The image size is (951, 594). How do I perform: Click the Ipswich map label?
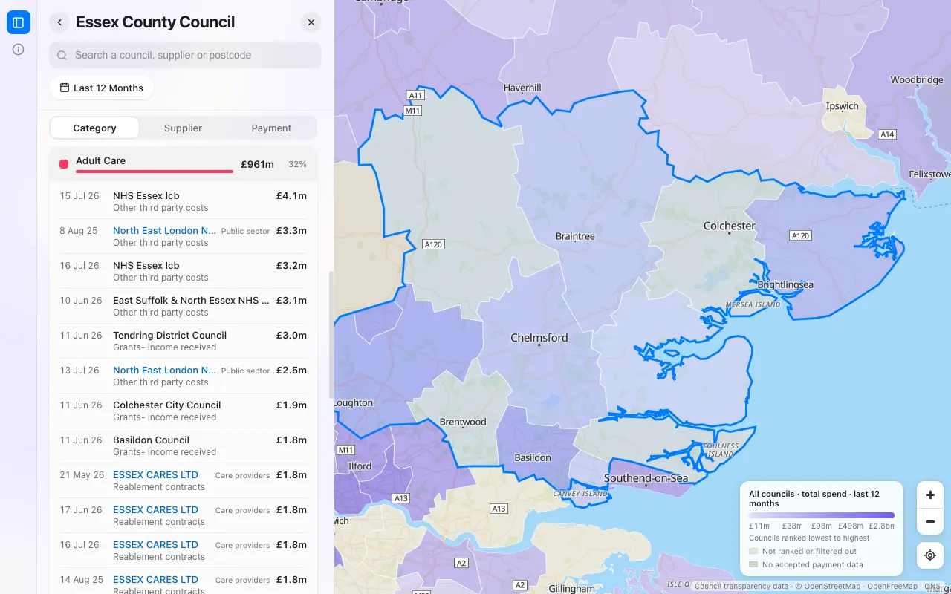click(x=843, y=106)
